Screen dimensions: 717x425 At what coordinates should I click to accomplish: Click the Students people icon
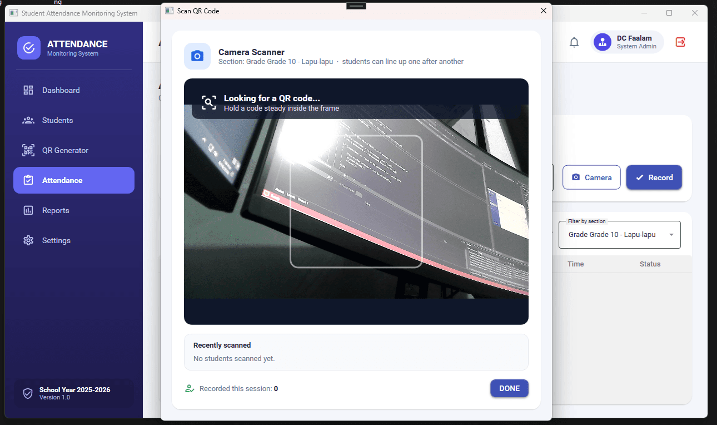click(28, 120)
